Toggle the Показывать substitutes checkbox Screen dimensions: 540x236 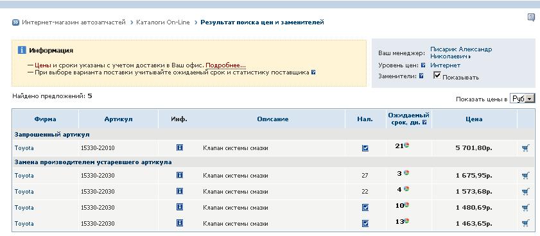point(437,75)
